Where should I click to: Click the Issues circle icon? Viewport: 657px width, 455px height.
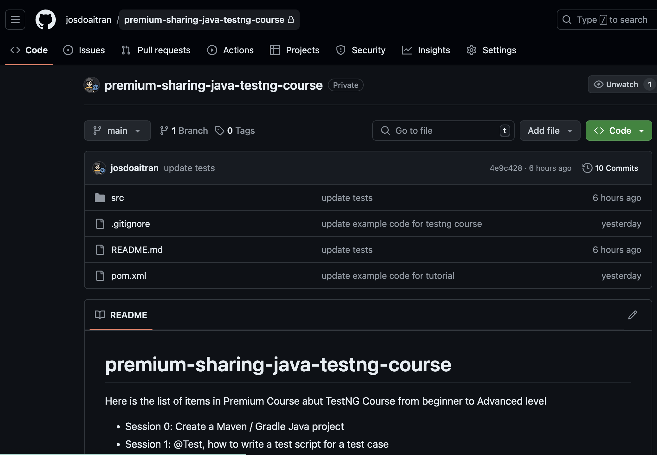click(68, 50)
